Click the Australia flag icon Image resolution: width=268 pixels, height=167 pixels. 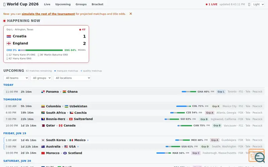tap(43, 147)
